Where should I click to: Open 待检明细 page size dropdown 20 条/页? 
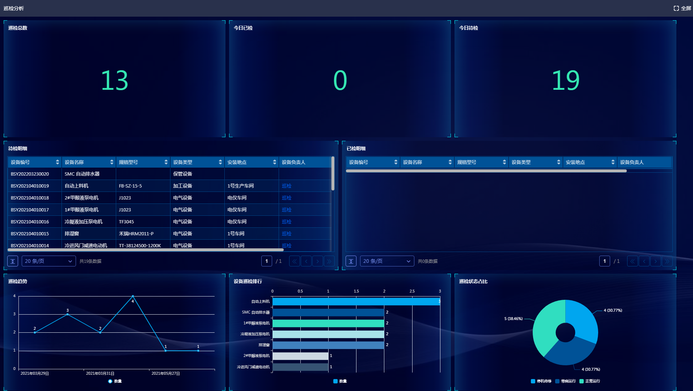tap(49, 261)
